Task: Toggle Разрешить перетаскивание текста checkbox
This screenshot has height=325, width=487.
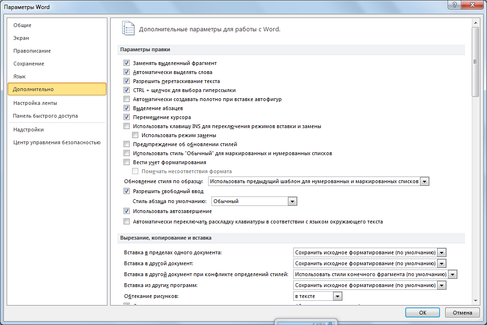Action: (x=126, y=81)
